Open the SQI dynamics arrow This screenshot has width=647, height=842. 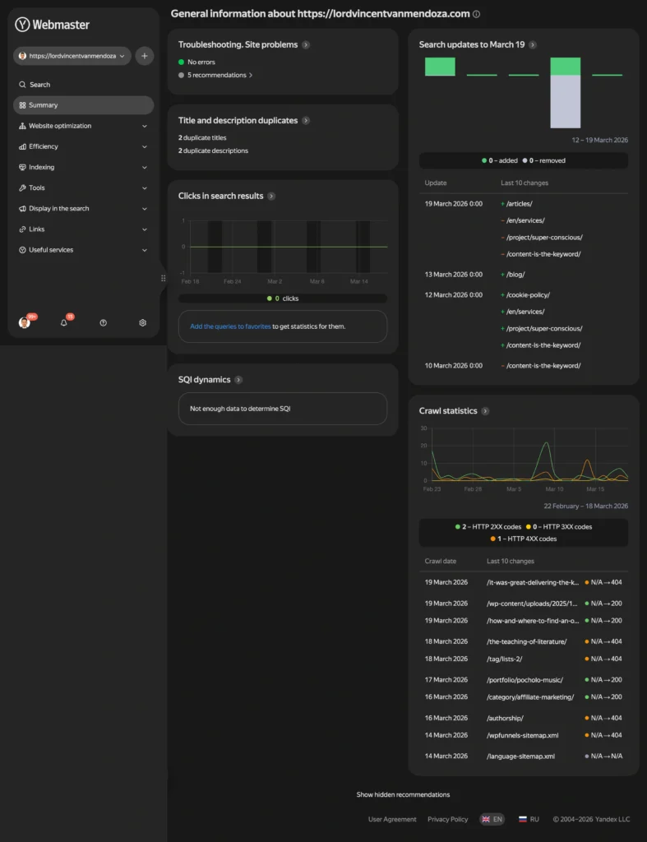tap(238, 380)
